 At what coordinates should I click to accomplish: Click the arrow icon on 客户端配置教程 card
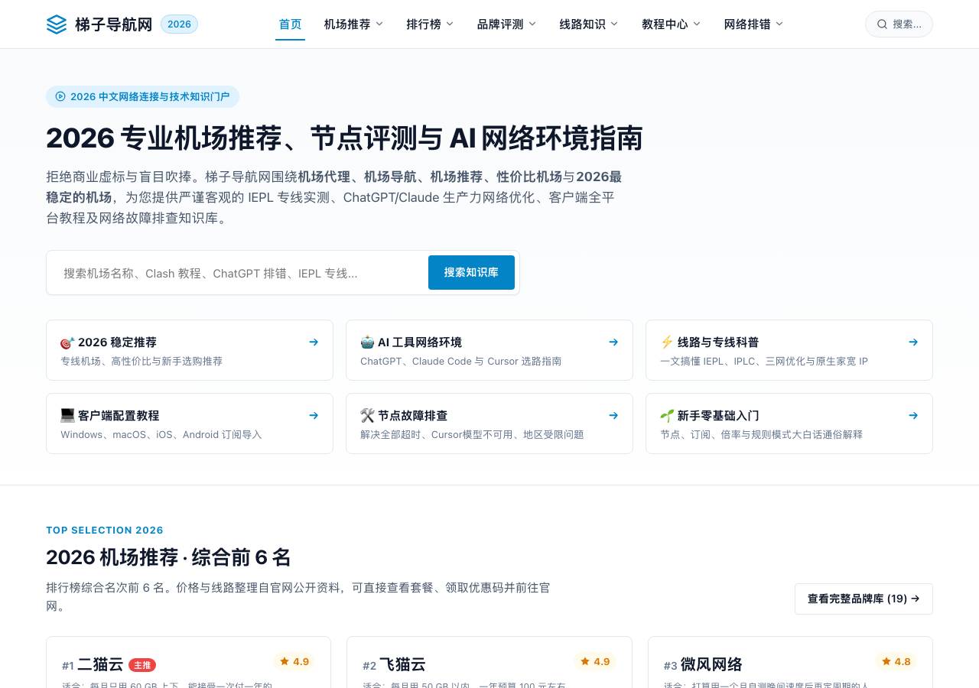click(314, 416)
